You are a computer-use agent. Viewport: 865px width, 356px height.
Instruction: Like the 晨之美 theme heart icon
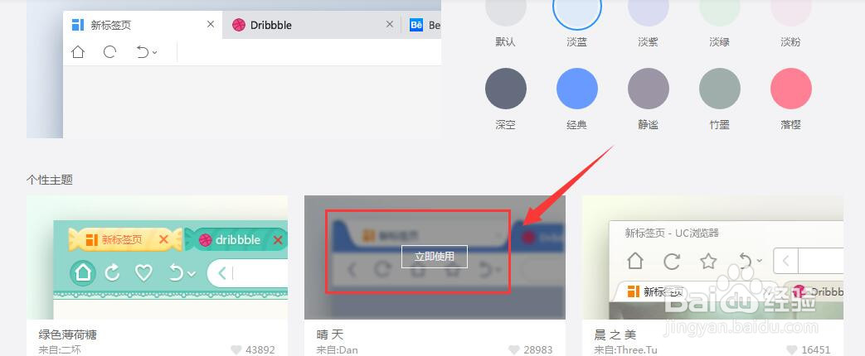(x=792, y=350)
